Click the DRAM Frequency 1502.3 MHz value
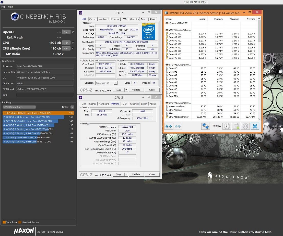283x236 pixels. 127,127
